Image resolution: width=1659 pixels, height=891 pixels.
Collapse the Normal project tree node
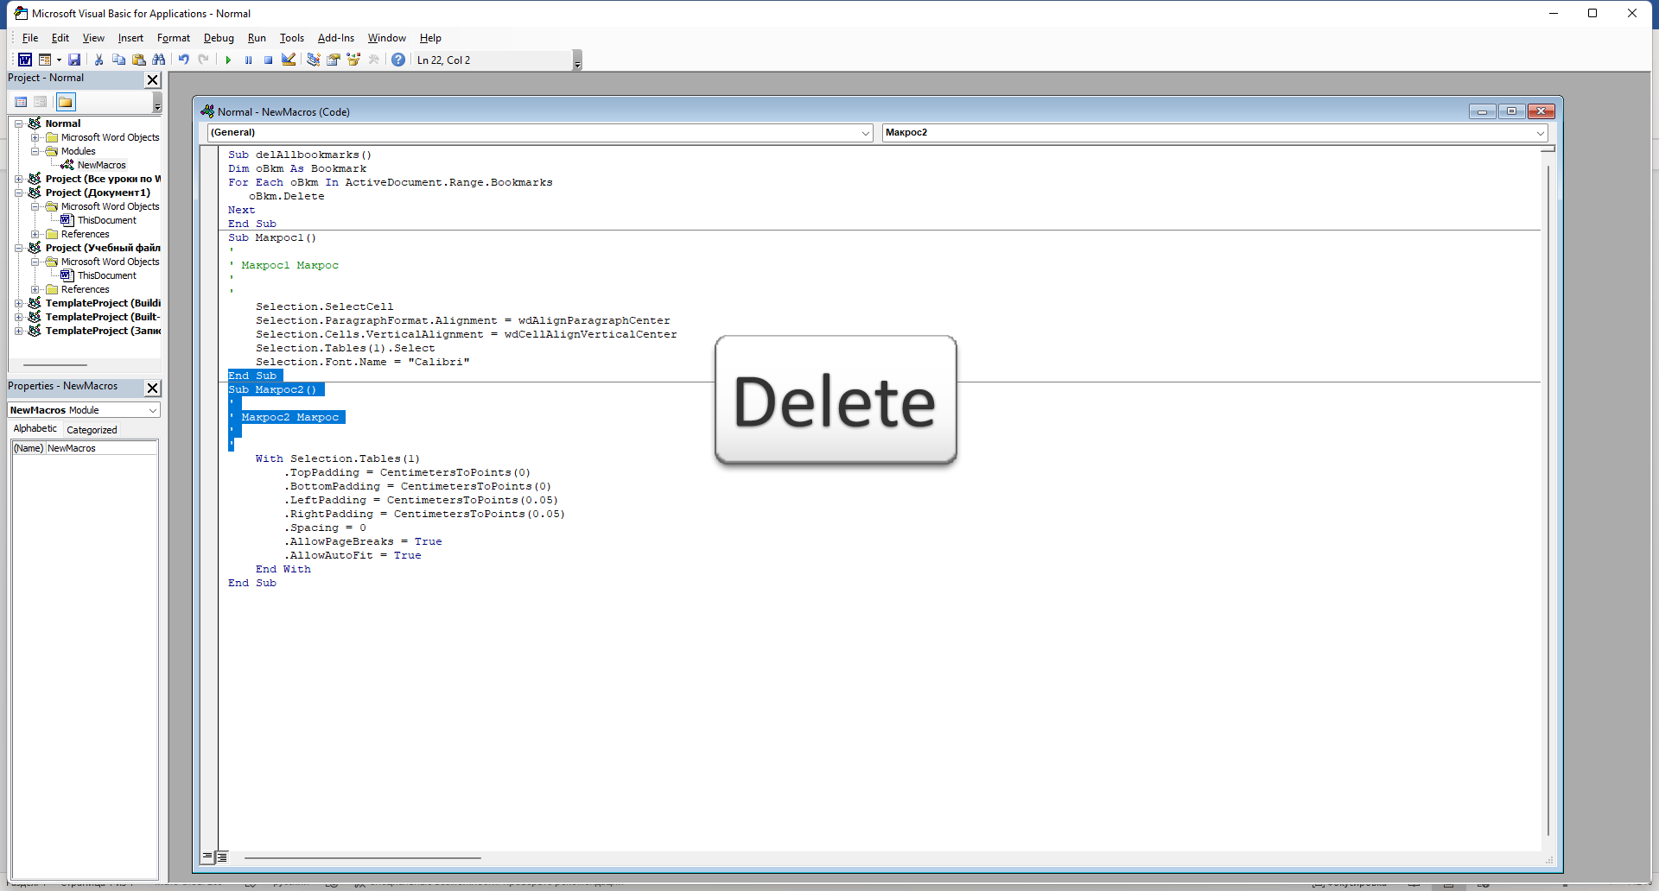point(18,123)
